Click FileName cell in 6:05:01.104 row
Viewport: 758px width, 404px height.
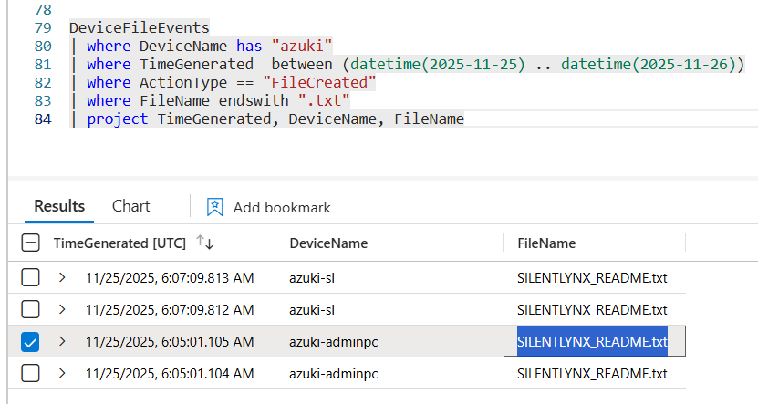point(592,374)
